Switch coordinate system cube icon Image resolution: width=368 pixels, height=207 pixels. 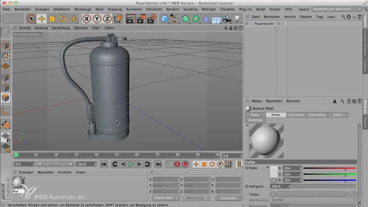tap(118, 19)
